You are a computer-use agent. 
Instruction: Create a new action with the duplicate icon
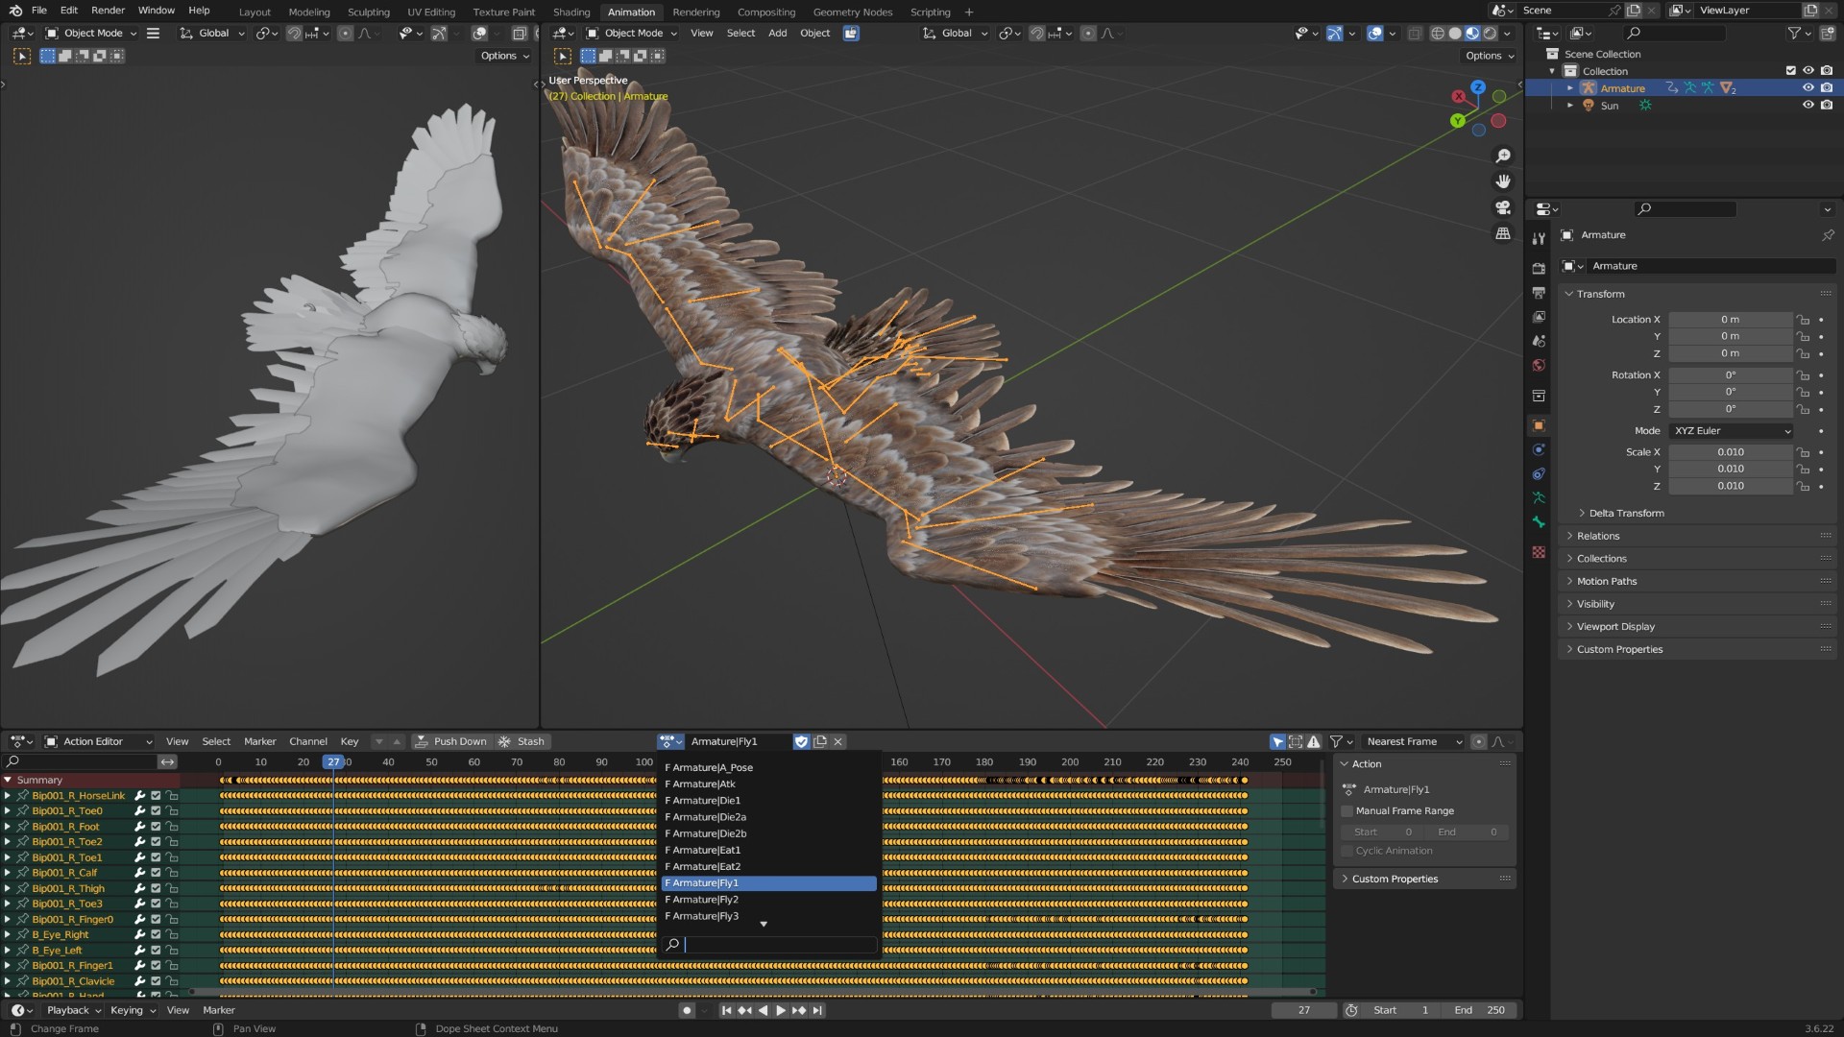(820, 741)
